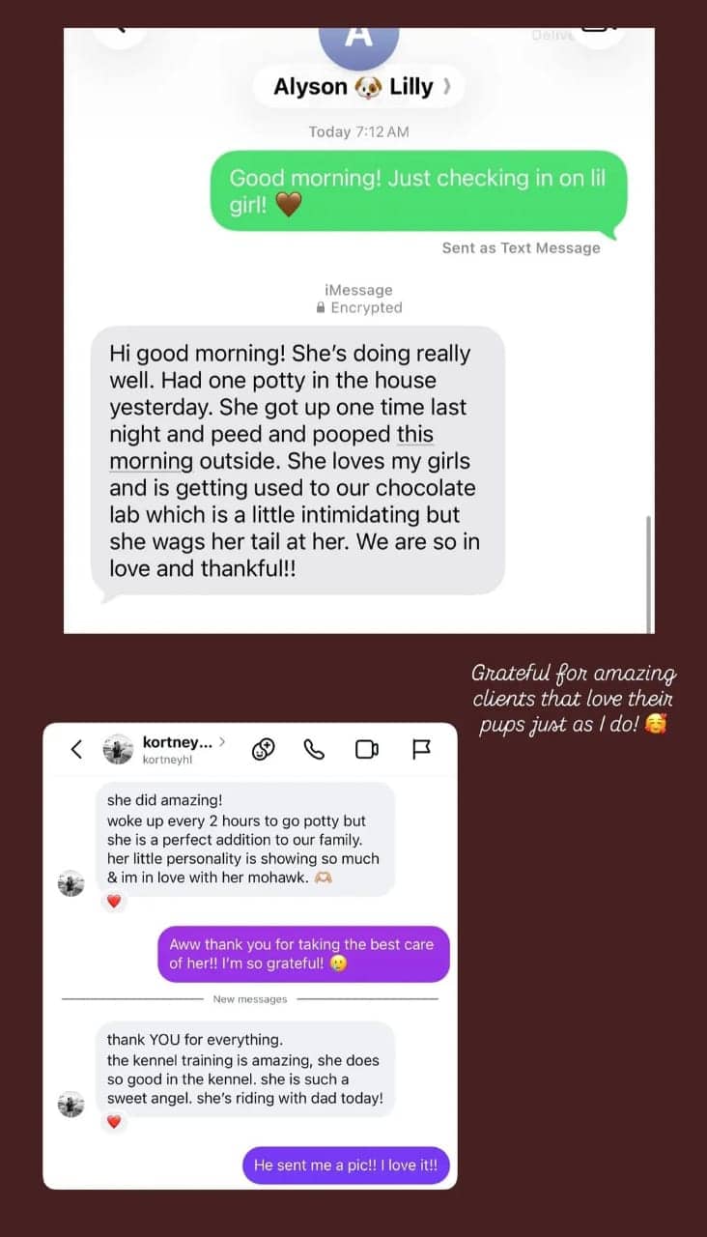Image resolution: width=707 pixels, height=1237 pixels.
Task: Tap the heart reaction under 'she did amazing' message
Action: [114, 901]
